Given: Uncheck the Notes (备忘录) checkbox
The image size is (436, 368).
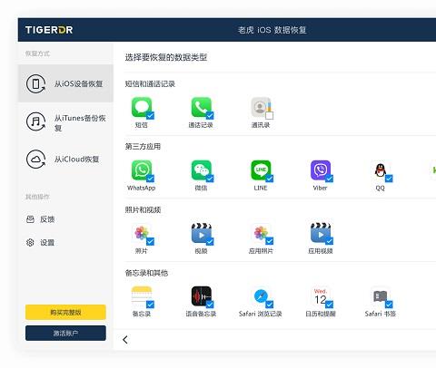Looking at the screenshot, I should tap(150, 305).
